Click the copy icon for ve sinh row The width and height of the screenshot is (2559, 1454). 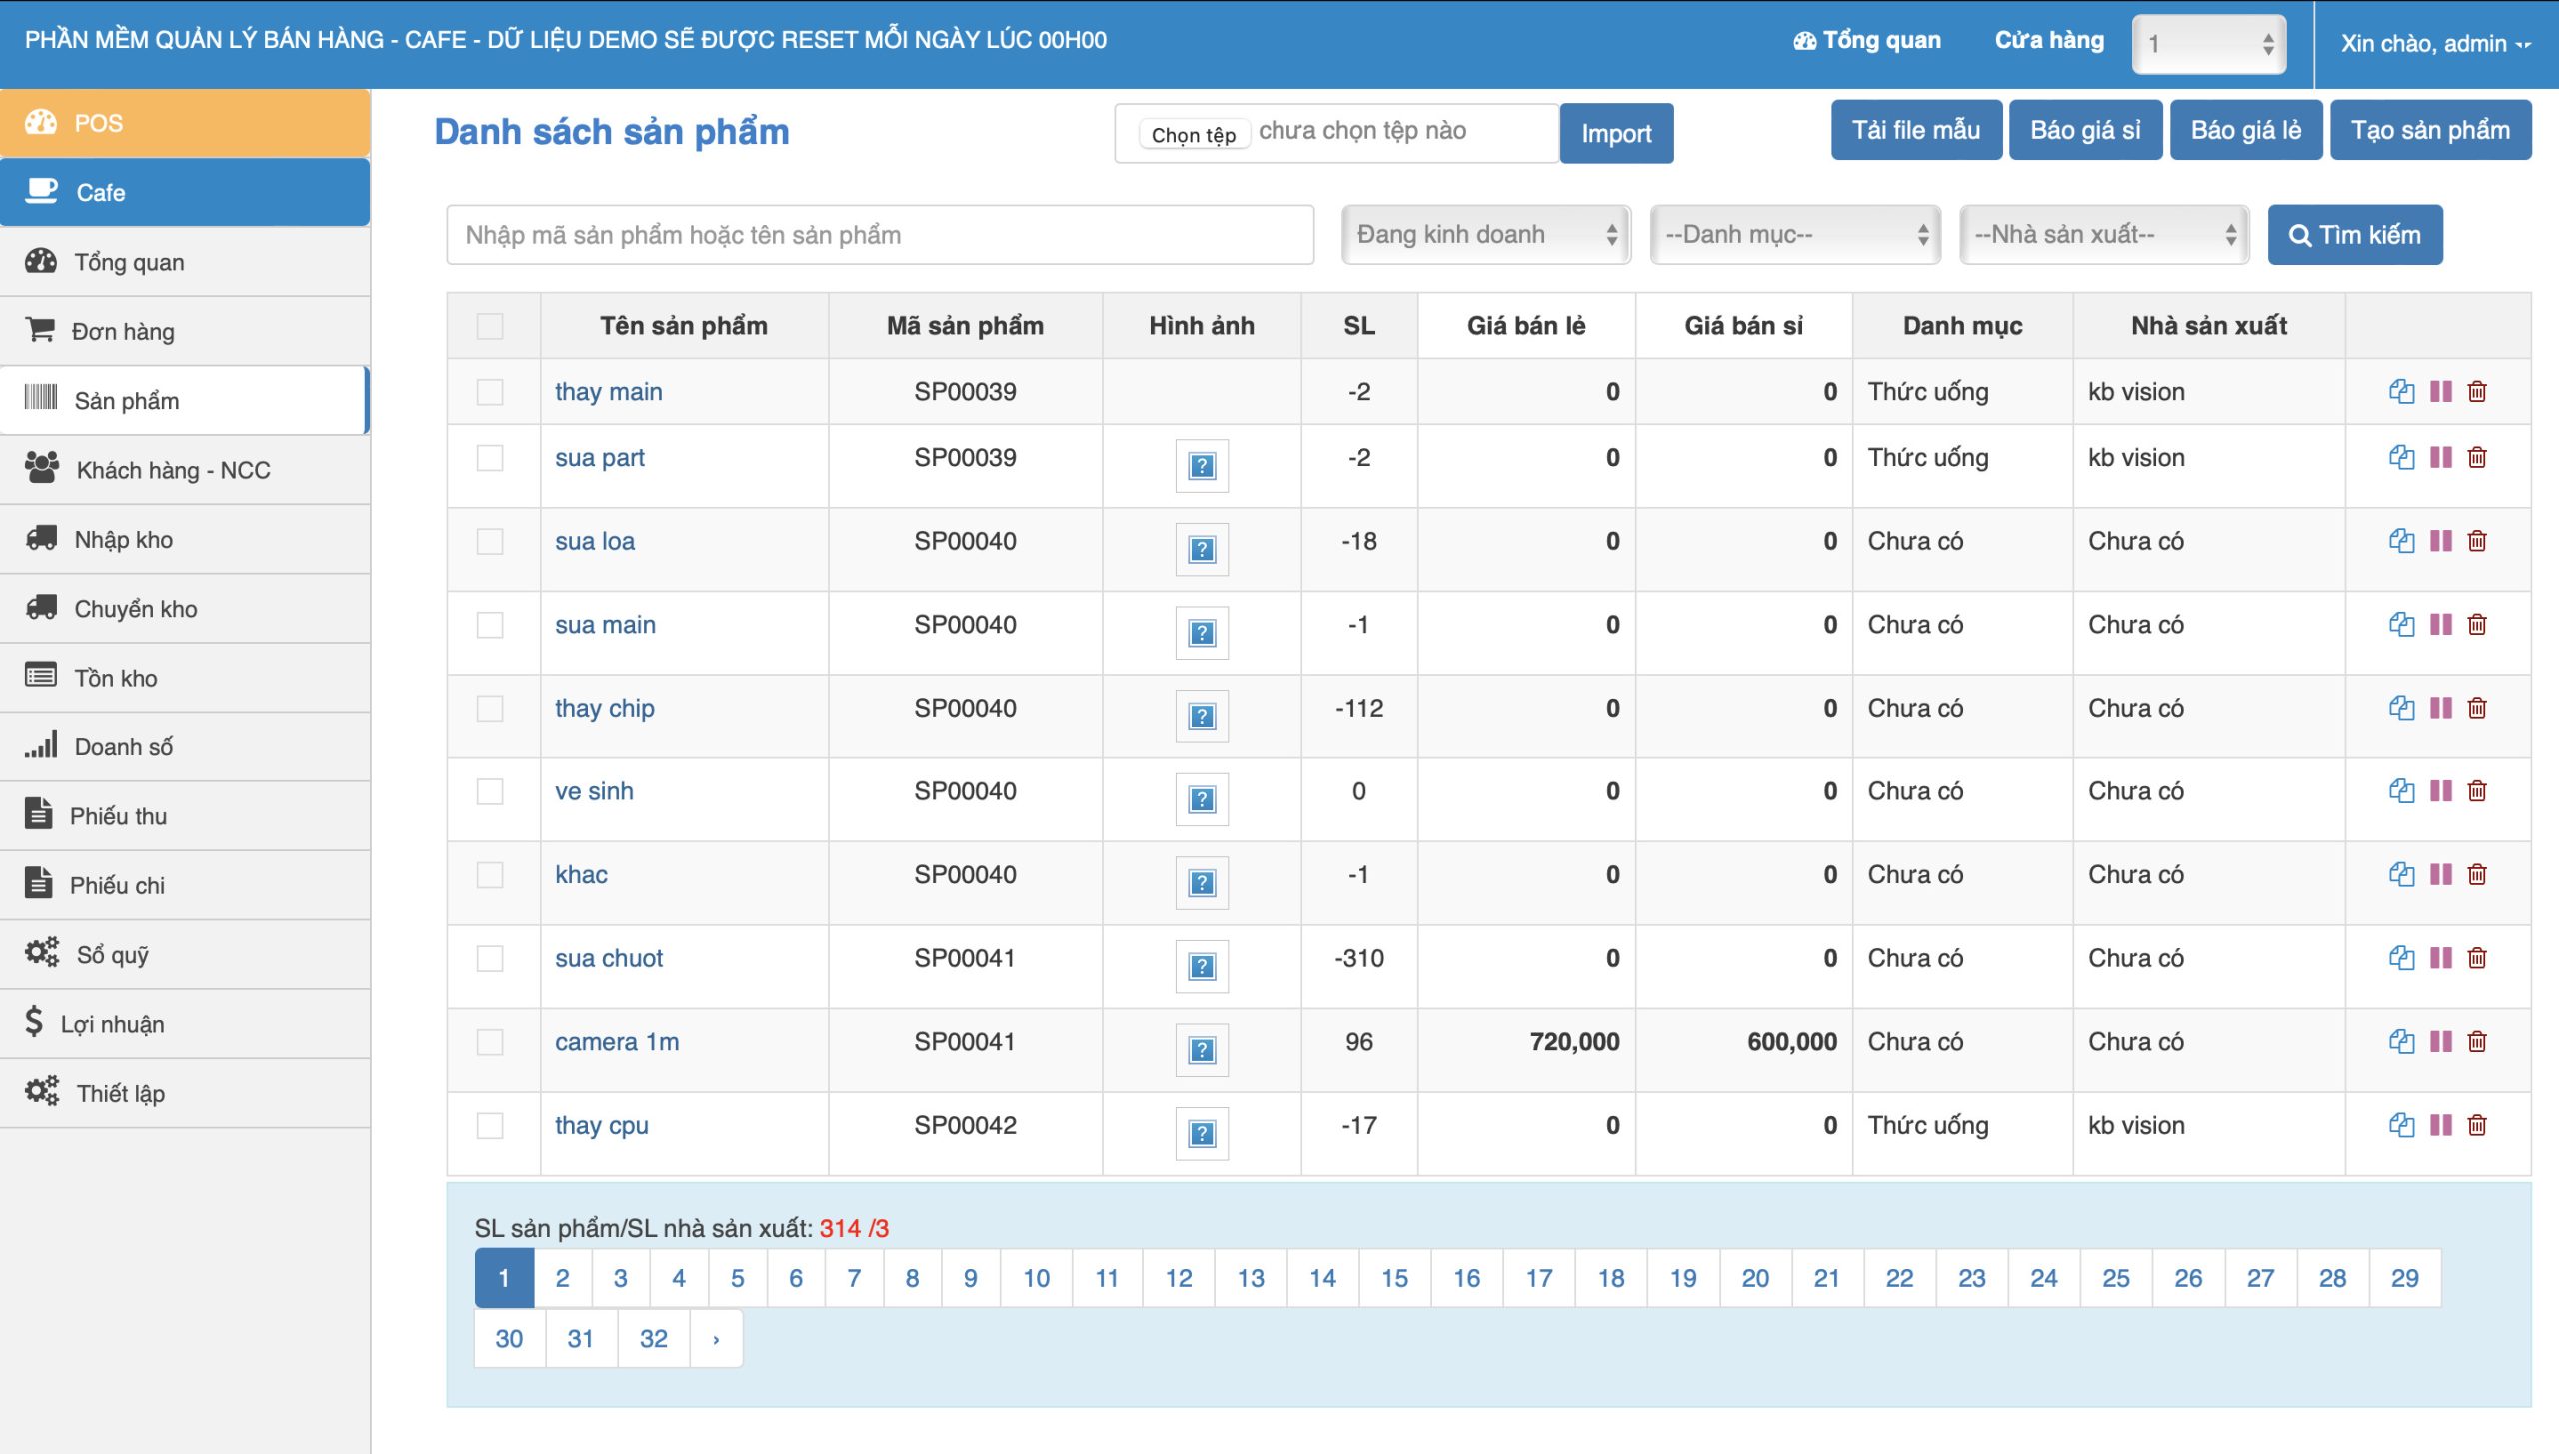2401,791
